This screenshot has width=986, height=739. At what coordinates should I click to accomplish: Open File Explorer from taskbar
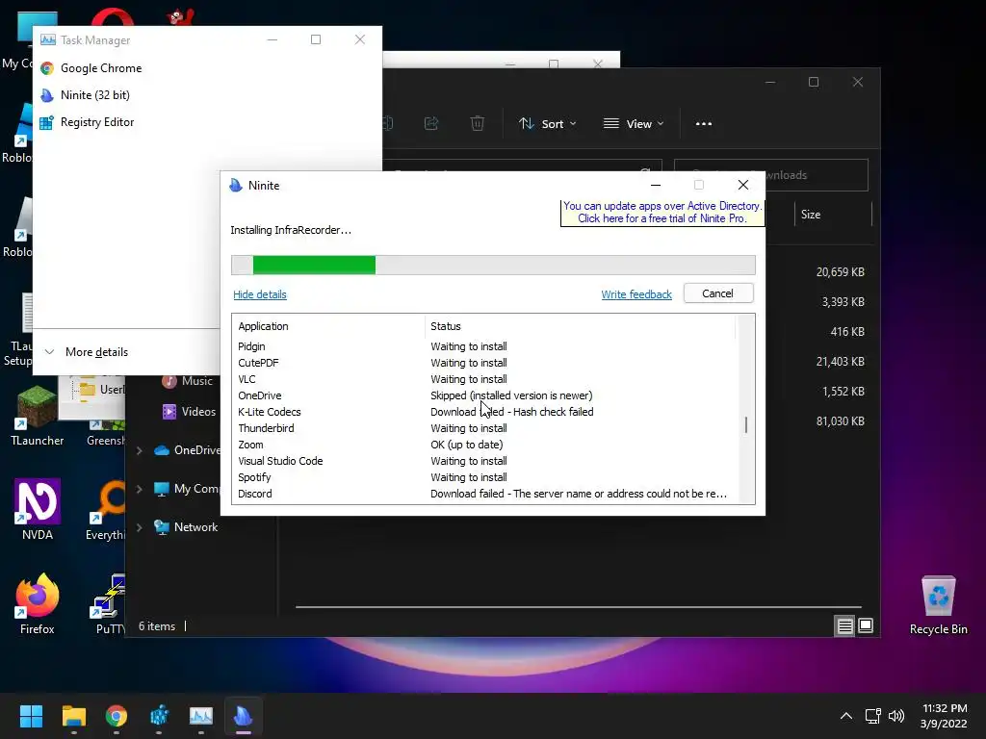click(73, 716)
